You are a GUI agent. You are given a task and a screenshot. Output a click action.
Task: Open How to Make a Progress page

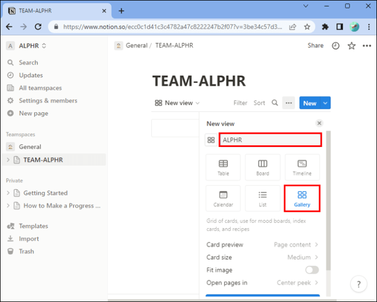[62, 206]
